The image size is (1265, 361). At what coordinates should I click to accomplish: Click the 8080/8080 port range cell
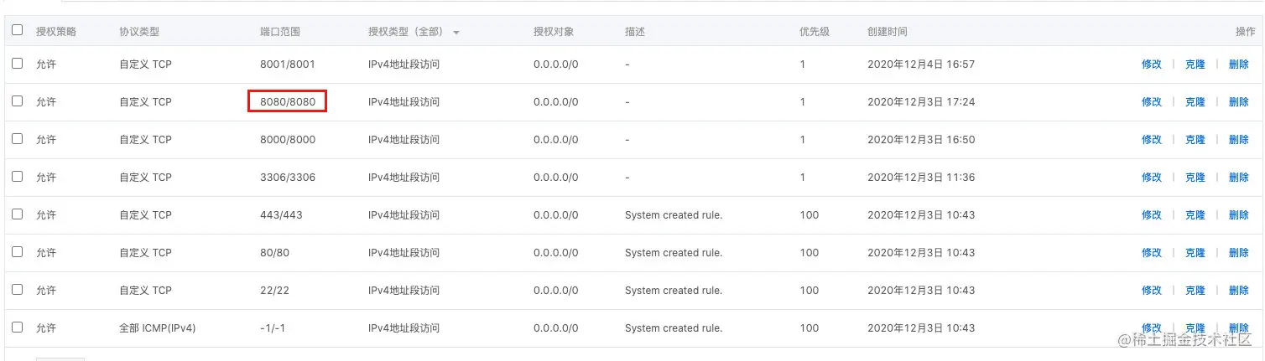click(288, 102)
